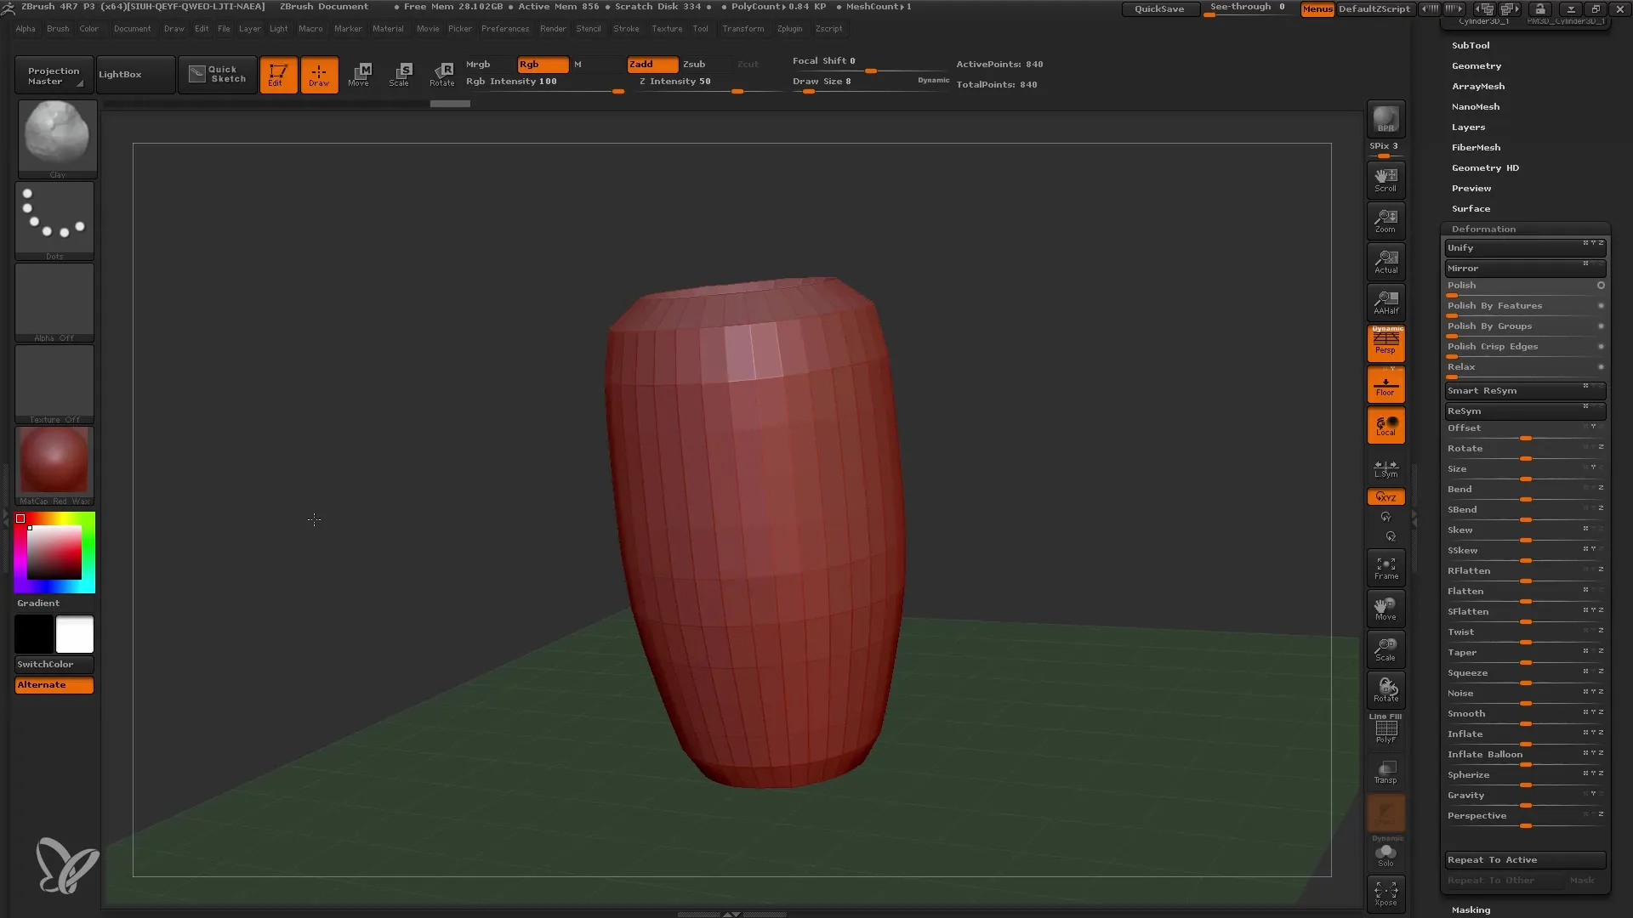The height and width of the screenshot is (918, 1633).
Task: Click the Rotate tool icon
Action: pos(442,73)
